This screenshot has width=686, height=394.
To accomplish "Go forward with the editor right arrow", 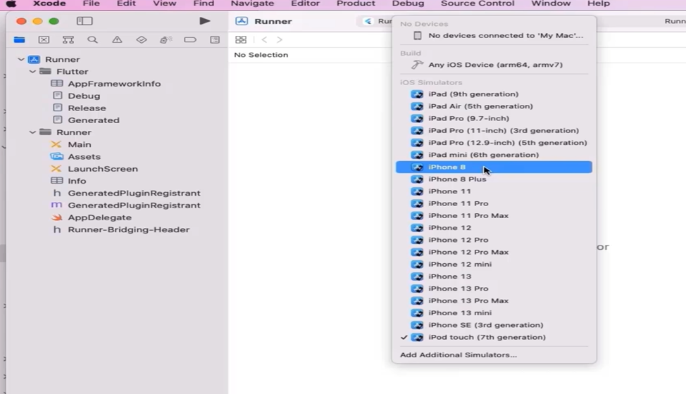I will point(280,39).
